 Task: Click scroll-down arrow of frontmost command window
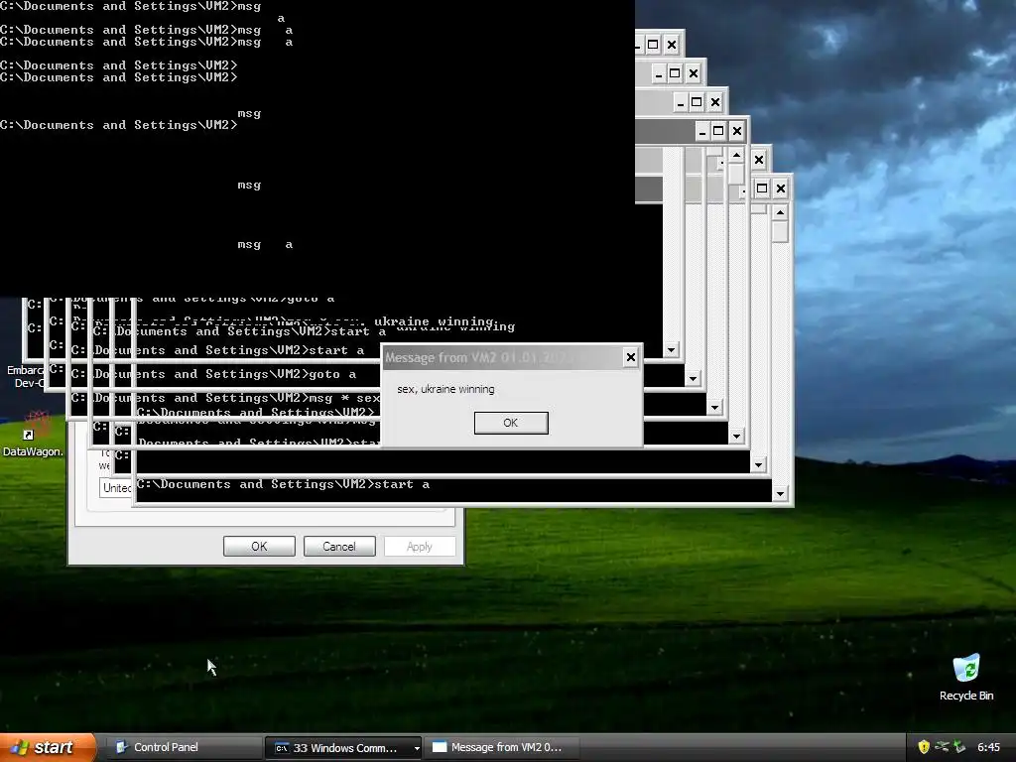(780, 494)
